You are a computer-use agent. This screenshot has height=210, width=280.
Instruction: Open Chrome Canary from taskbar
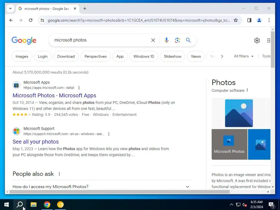point(60,205)
